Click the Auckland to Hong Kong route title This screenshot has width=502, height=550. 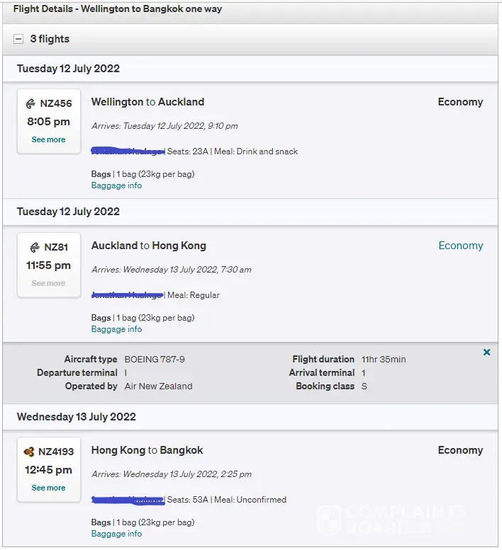[x=149, y=246]
